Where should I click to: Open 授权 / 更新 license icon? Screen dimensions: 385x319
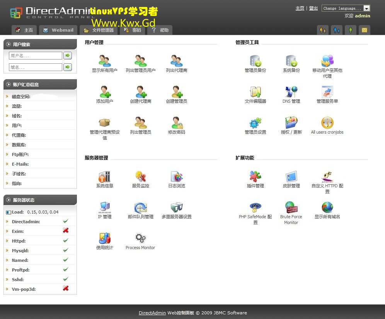(x=291, y=122)
